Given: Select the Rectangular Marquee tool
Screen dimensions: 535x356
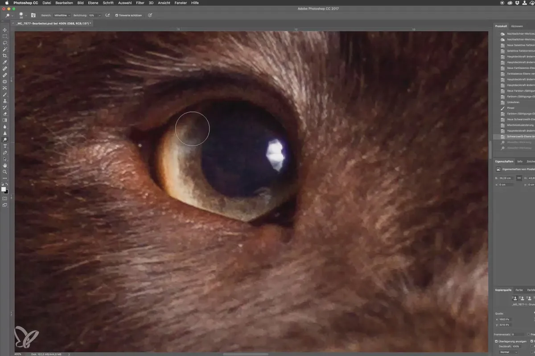Looking at the screenshot, I should 5,36.
